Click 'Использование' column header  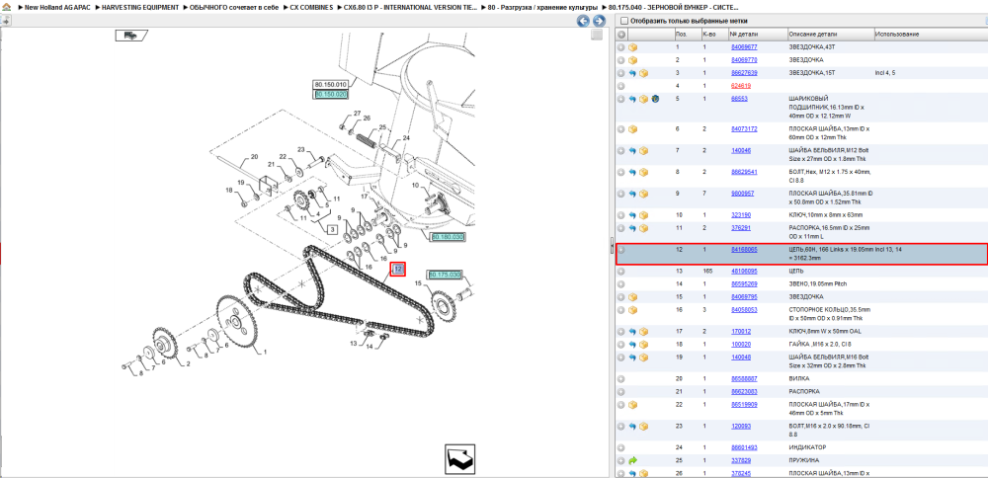[x=897, y=34]
